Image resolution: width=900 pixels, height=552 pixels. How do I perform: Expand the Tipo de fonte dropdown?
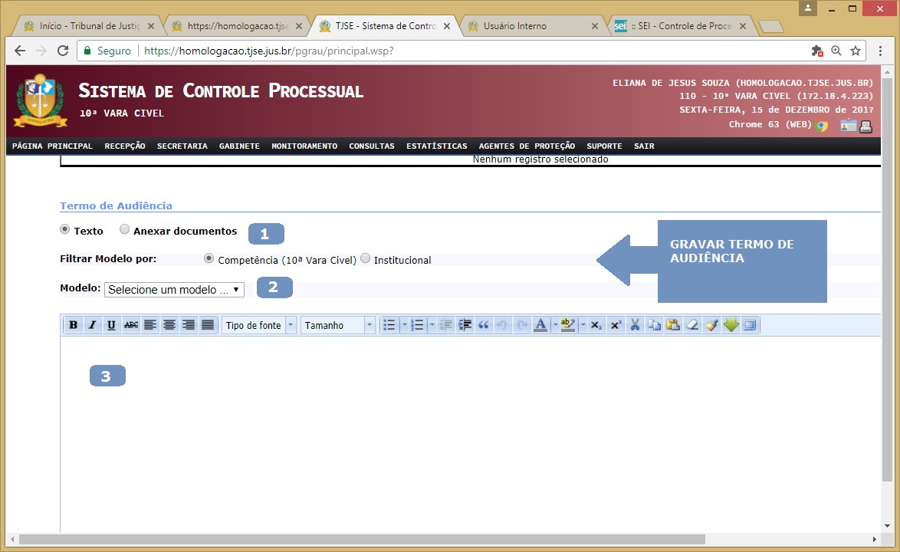258,325
